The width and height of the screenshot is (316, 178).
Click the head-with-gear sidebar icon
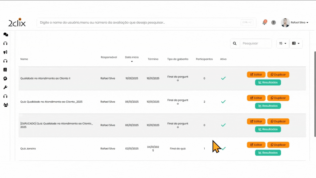click(x=5, y=79)
